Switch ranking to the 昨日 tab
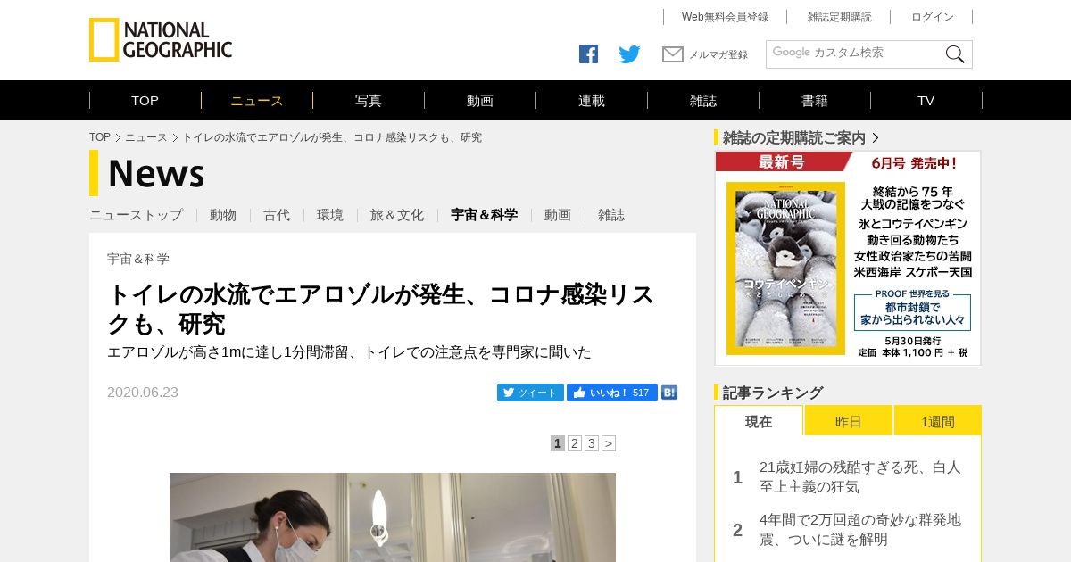The height and width of the screenshot is (562, 1071). (849, 421)
